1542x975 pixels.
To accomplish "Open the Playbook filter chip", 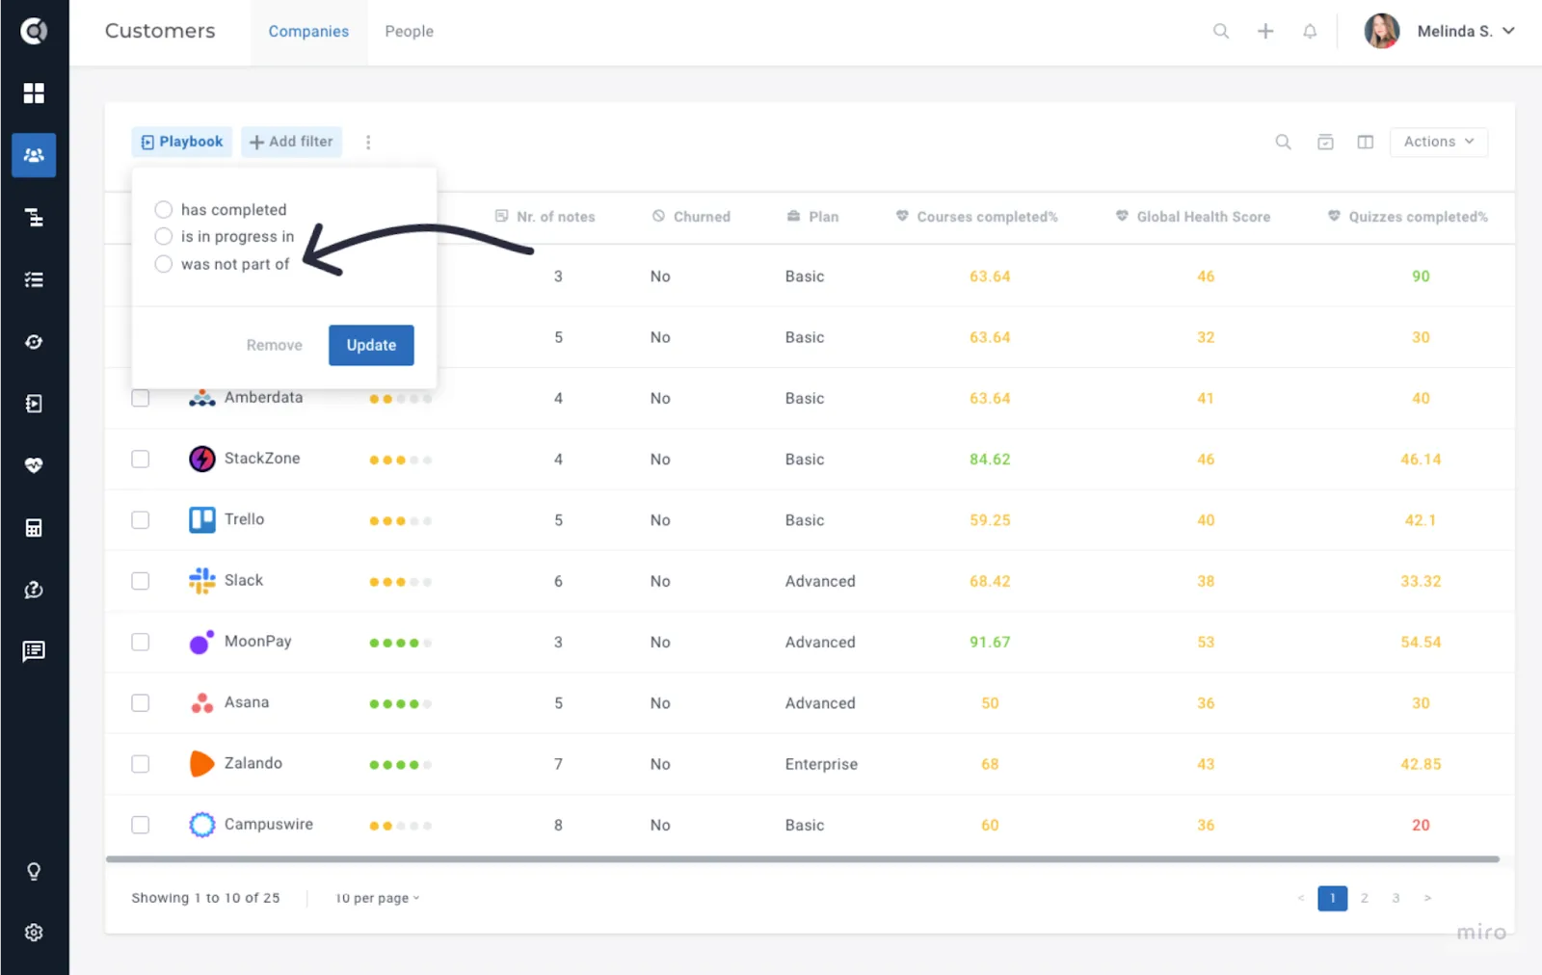I will click(x=182, y=142).
